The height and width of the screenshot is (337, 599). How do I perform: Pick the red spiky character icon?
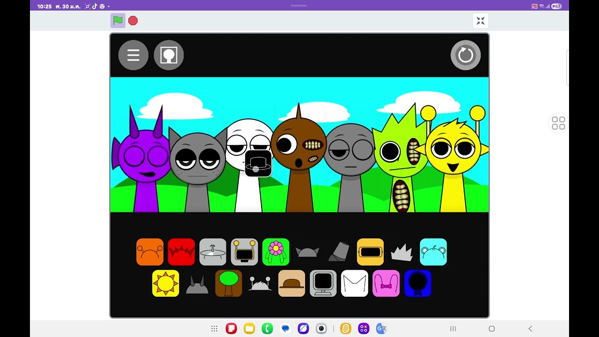(x=181, y=252)
